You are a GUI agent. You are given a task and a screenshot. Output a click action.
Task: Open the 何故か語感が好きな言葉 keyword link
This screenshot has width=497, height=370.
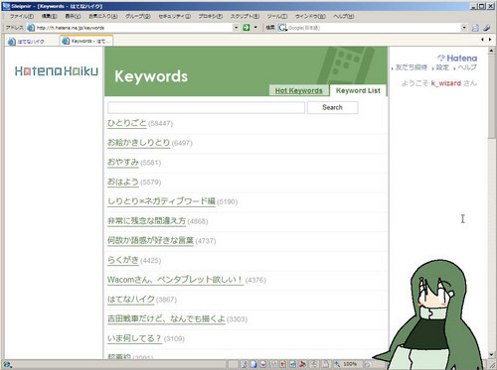point(150,240)
